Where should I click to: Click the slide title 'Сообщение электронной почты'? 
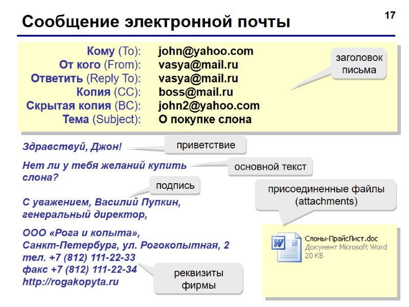[156, 21]
